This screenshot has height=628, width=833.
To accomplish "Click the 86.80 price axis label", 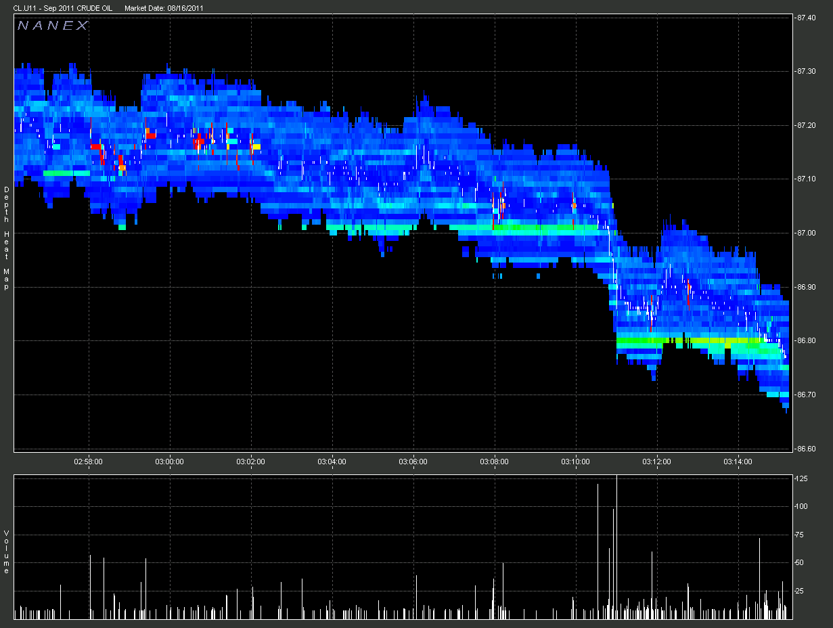I will pyautogui.click(x=806, y=340).
